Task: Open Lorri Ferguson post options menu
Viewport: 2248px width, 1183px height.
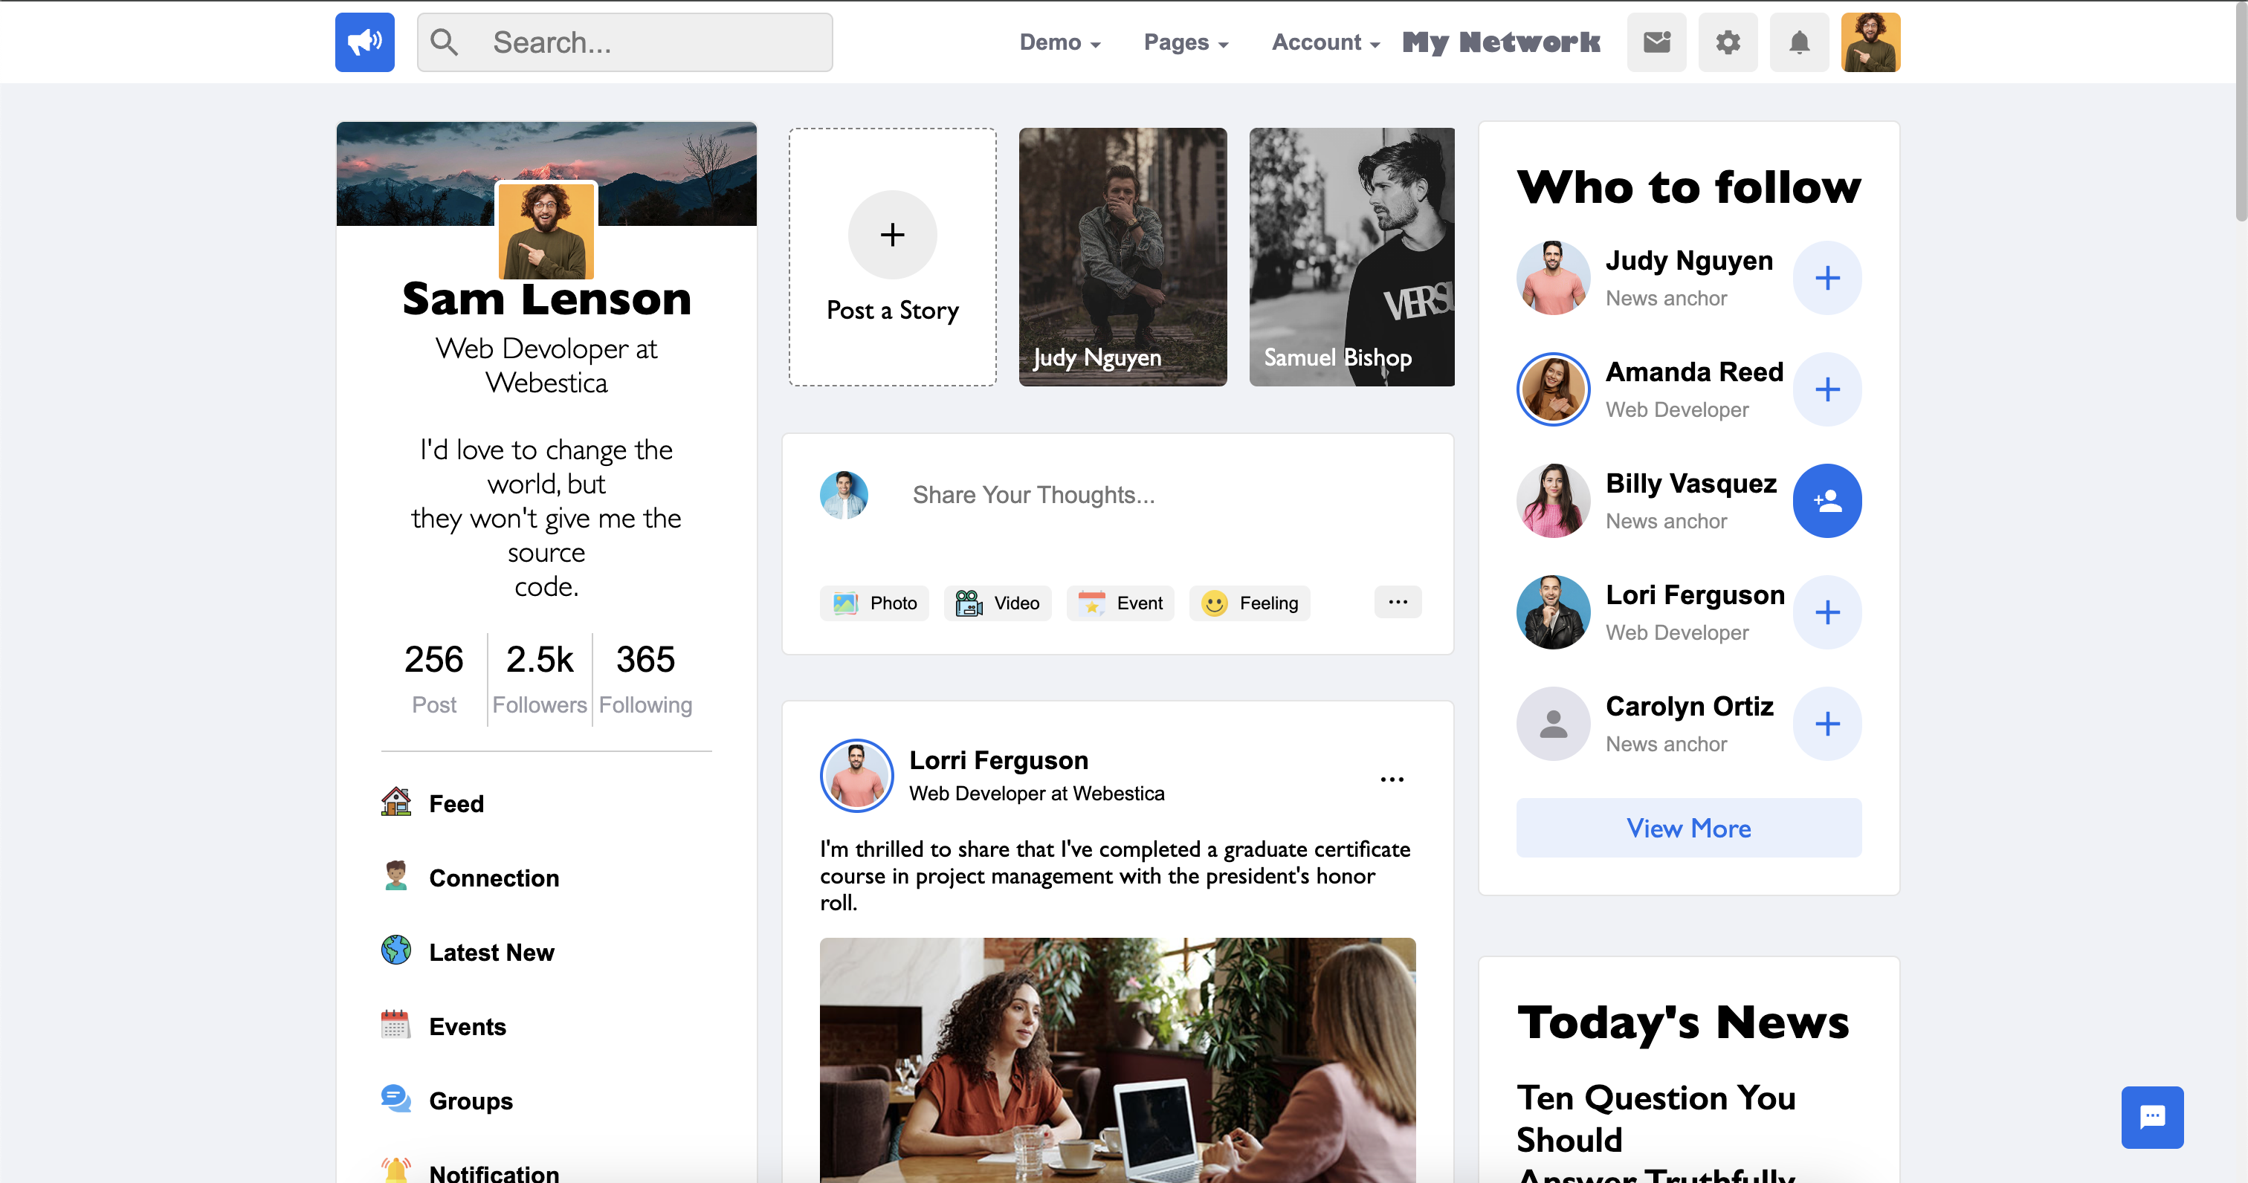Action: click(x=1392, y=779)
